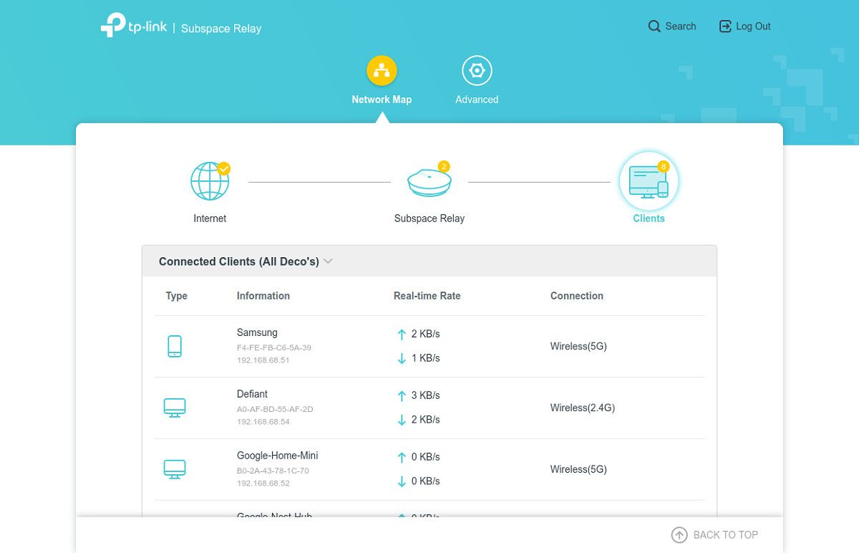The height and width of the screenshot is (553, 859).
Task: Click the Subspace Relay label under device
Action: pos(429,218)
